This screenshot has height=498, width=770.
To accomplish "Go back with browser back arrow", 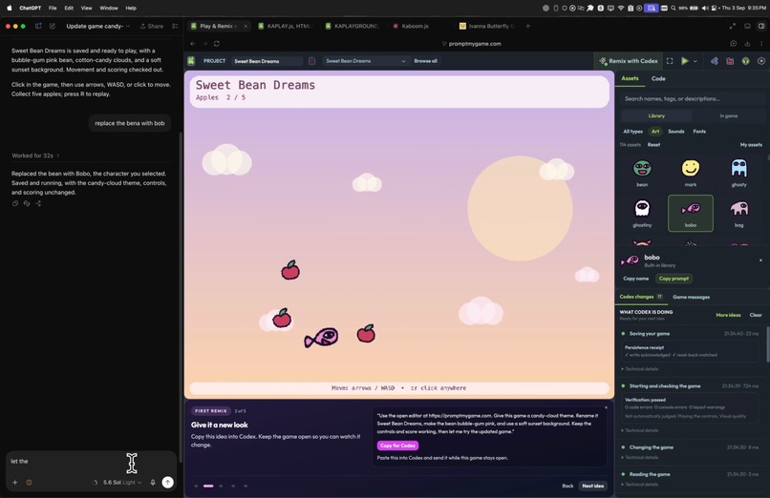I will coord(193,44).
